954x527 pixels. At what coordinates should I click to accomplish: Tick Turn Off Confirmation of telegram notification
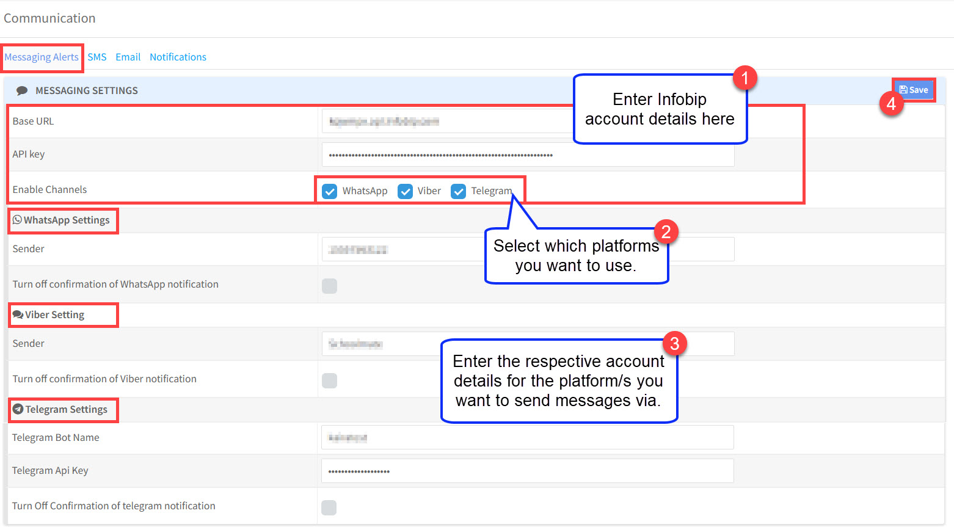coord(329,507)
